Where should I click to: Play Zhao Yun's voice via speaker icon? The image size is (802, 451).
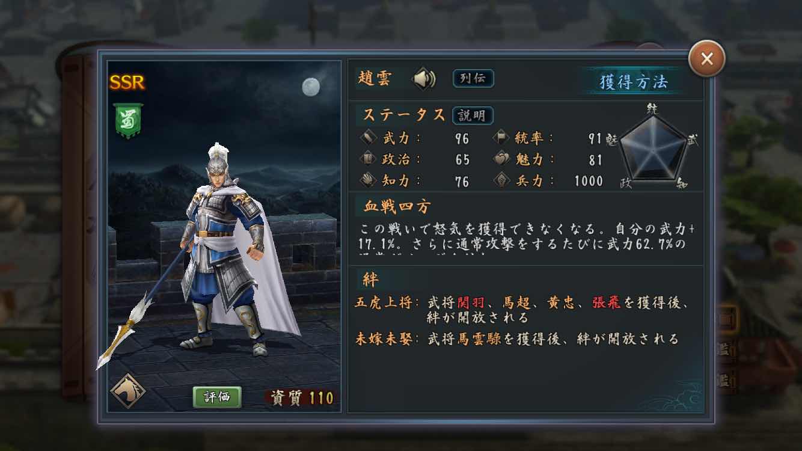point(423,79)
